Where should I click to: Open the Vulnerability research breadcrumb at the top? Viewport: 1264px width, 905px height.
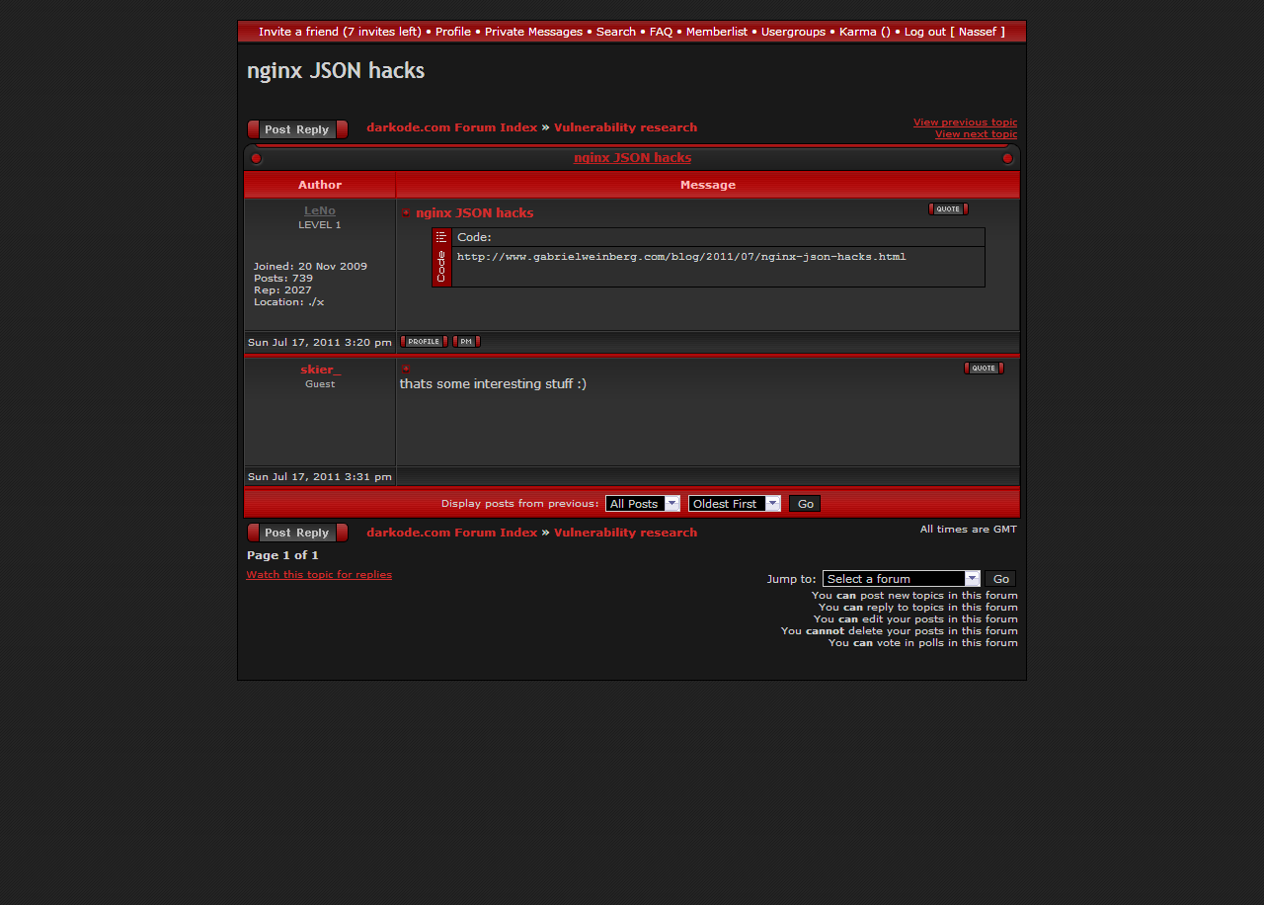click(625, 127)
